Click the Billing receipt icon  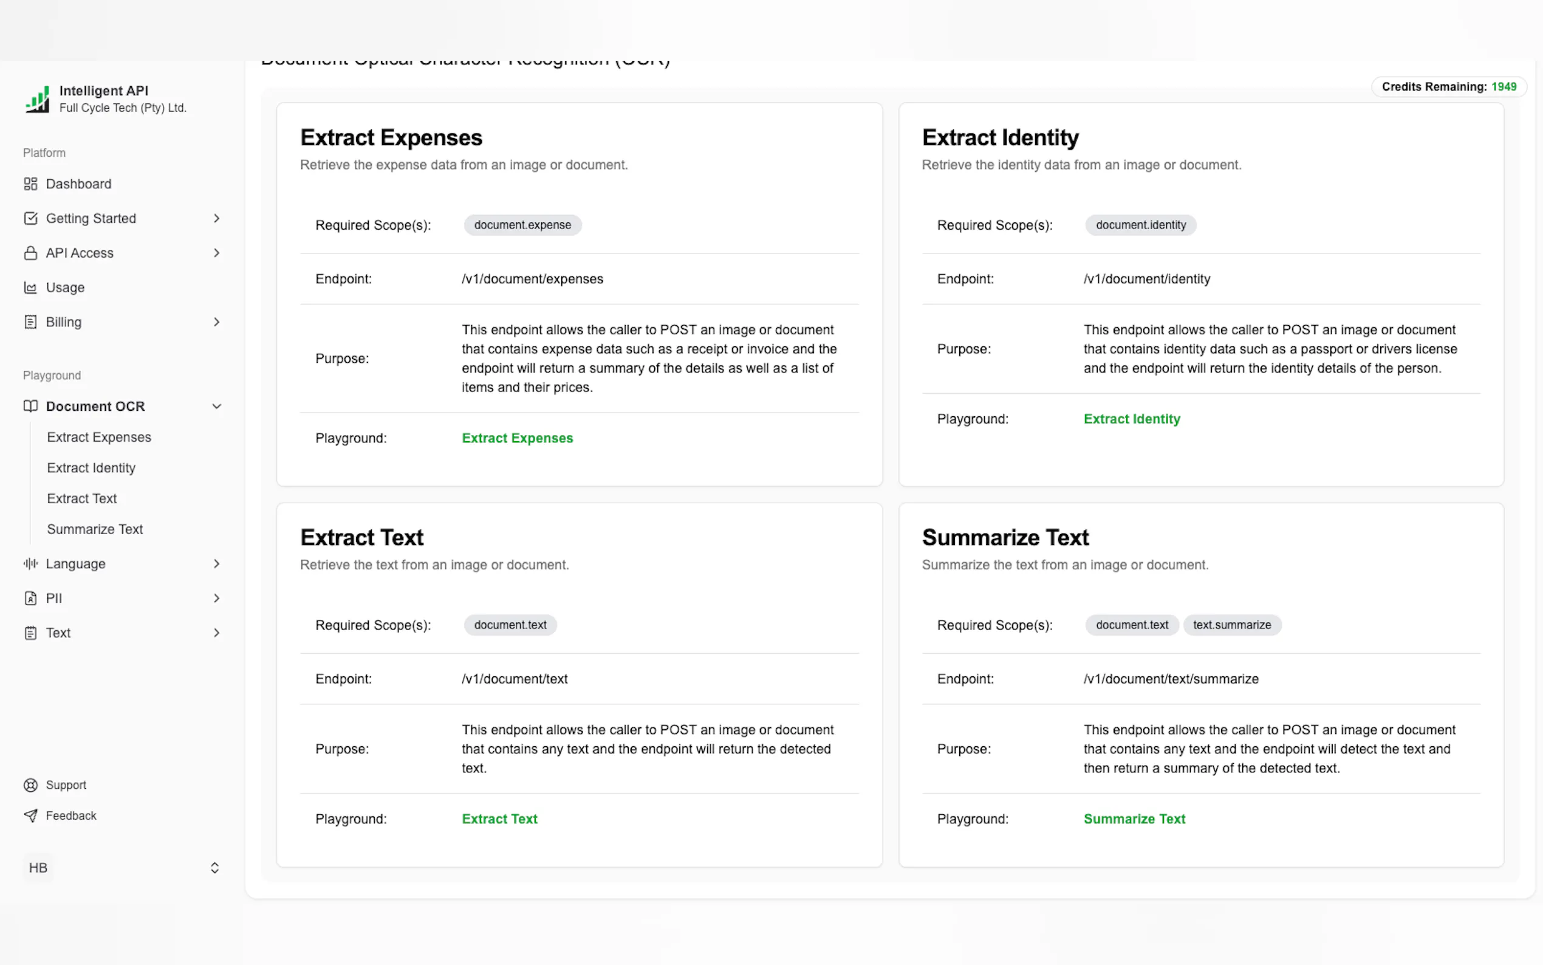[x=30, y=321]
